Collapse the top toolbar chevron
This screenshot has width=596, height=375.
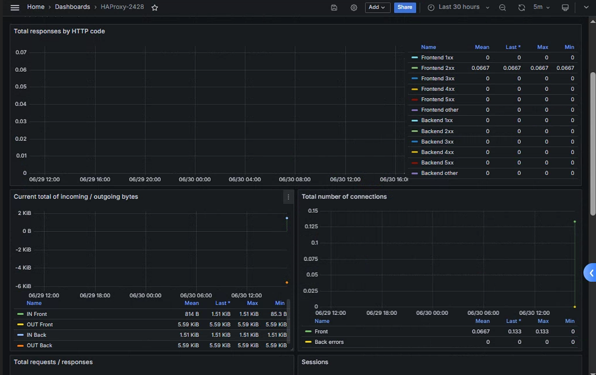tap(586, 8)
